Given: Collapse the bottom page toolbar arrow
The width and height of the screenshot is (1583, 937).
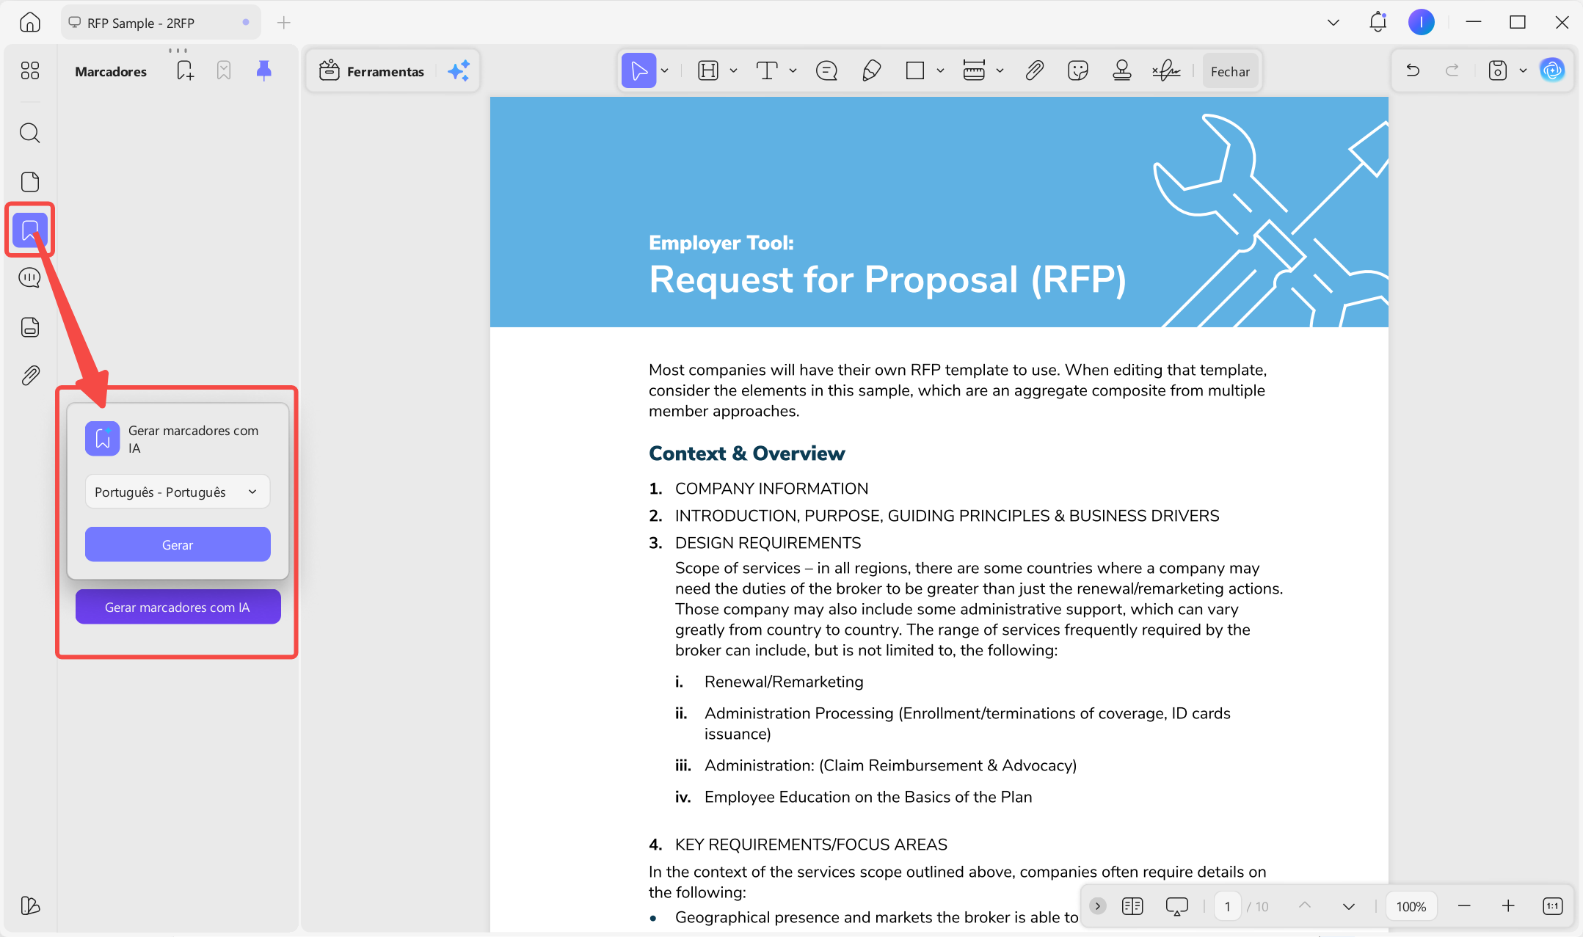Looking at the screenshot, I should point(1098,906).
